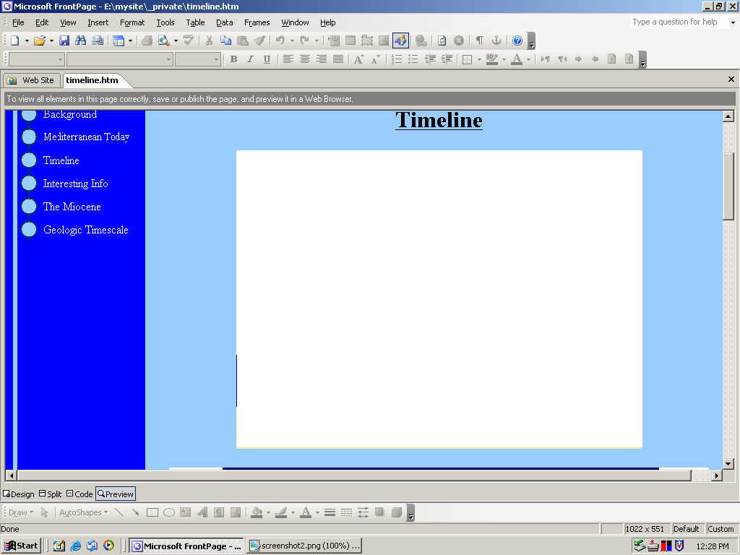740x555 pixels.
Task: Click the blue Help question mark icon
Action: click(x=517, y=40)
